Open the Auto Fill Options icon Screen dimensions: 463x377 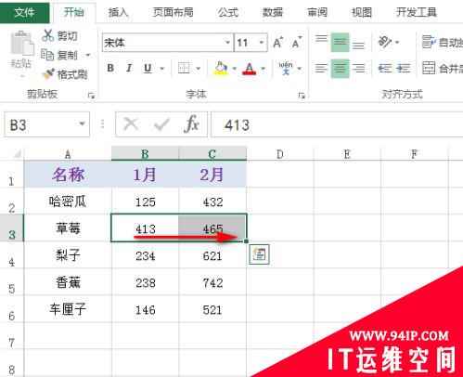coord(259,254)
